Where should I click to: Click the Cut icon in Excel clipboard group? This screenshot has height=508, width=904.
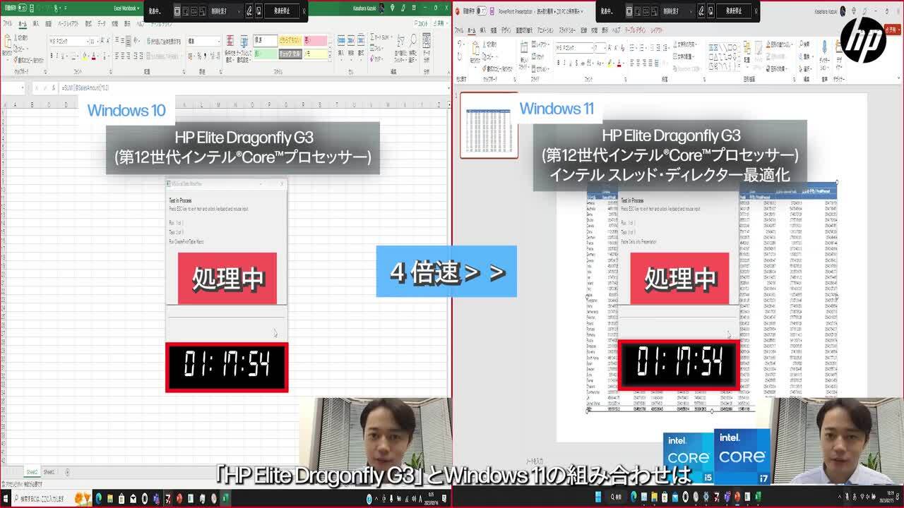(x=21, y=37)
